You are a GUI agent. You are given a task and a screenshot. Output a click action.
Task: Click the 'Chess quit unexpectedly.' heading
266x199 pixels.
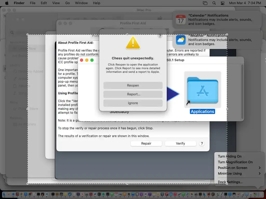click(133, 58)
